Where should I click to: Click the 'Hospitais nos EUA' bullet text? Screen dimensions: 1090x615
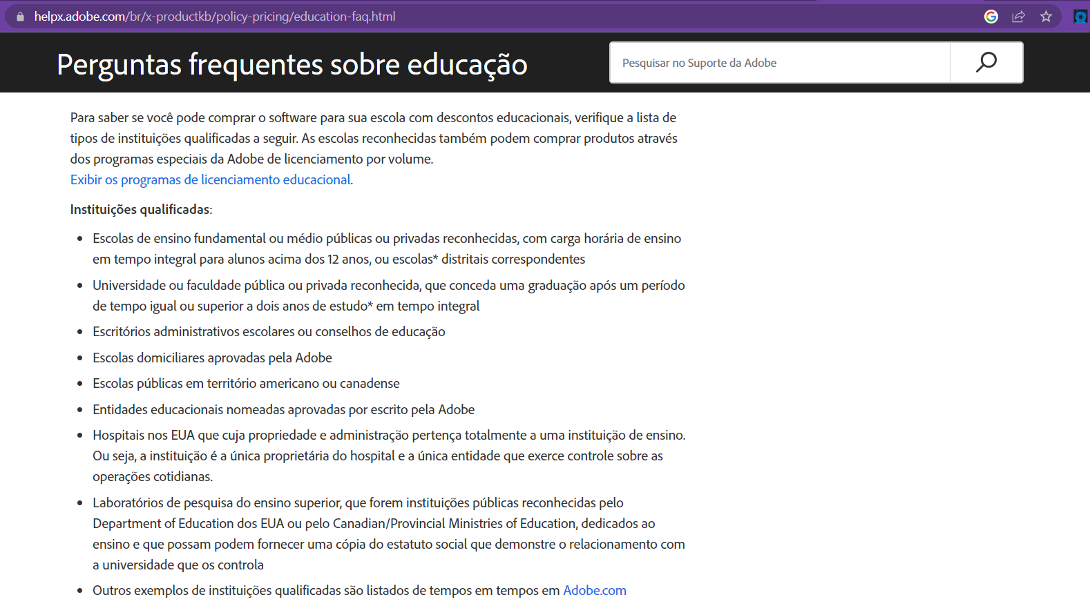[389, 456]
